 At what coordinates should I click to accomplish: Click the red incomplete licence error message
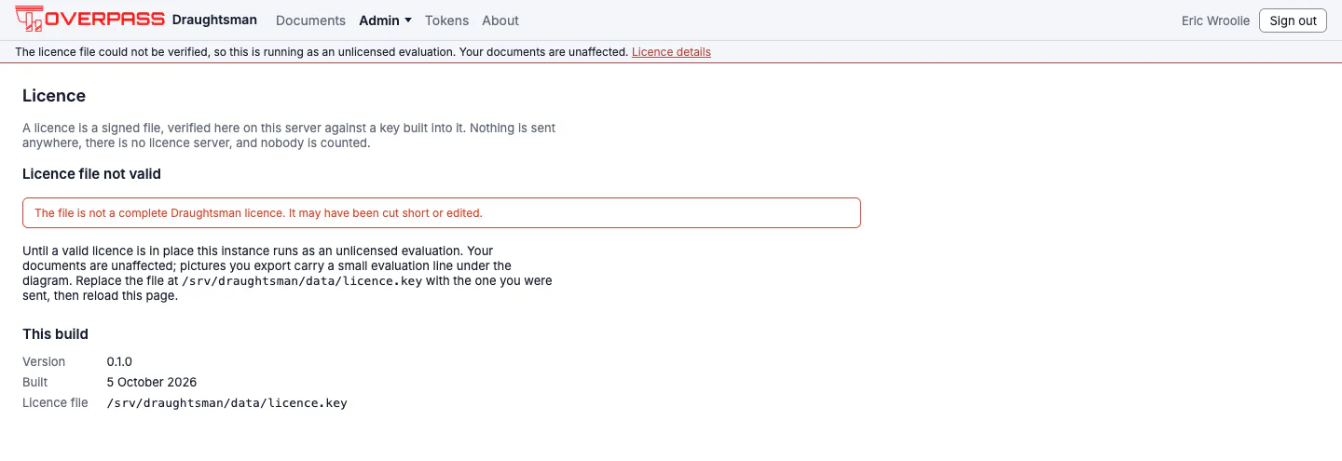click(442, 212)
